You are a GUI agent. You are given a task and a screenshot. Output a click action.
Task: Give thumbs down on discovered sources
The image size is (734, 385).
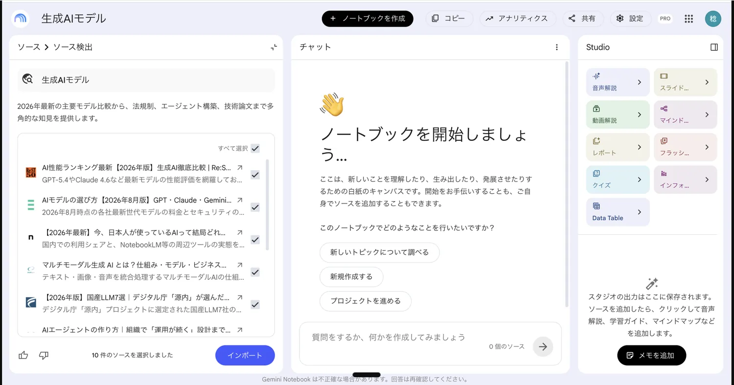pos(44,355)
